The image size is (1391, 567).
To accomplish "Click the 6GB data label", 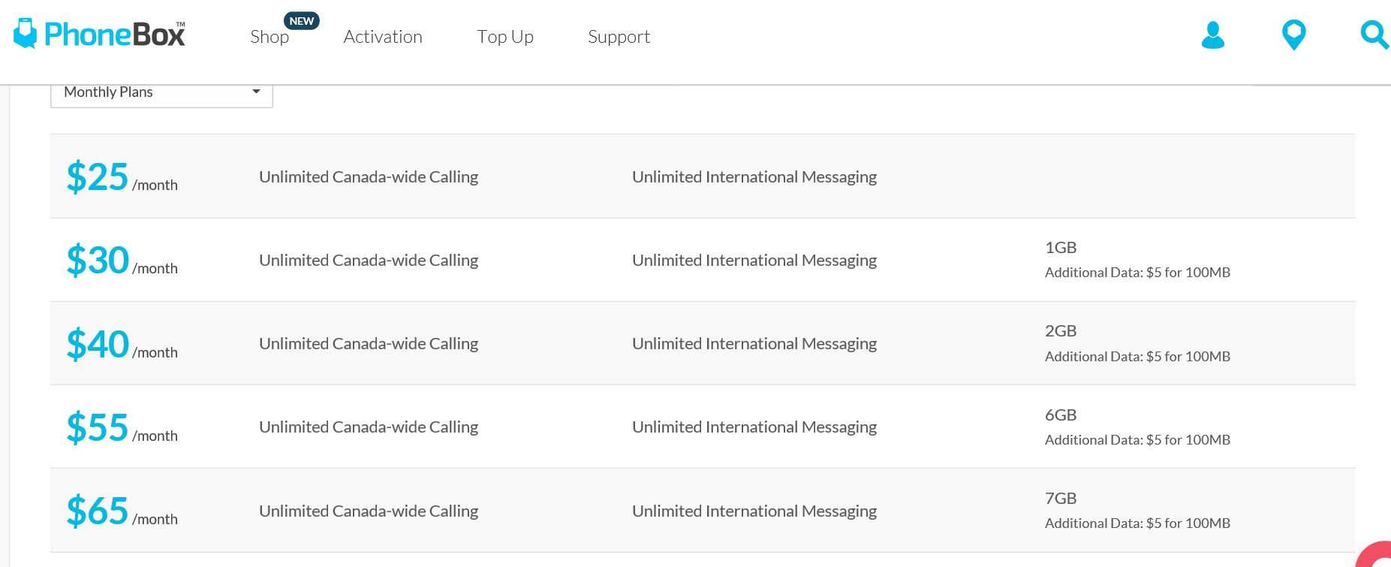I will point(1061,415).
